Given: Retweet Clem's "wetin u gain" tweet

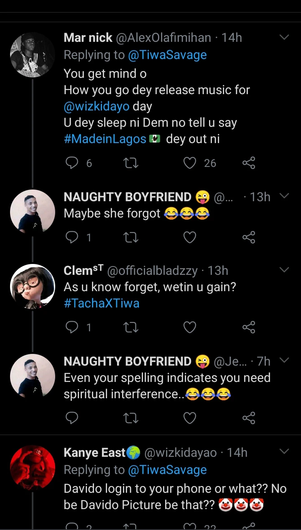Looking at the screenshot, I should 131,327.
